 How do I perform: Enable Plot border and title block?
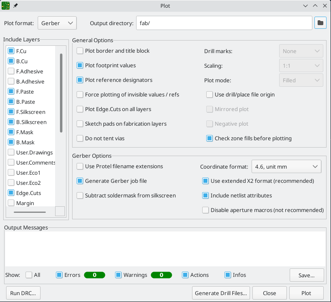[x=80, y=51]
